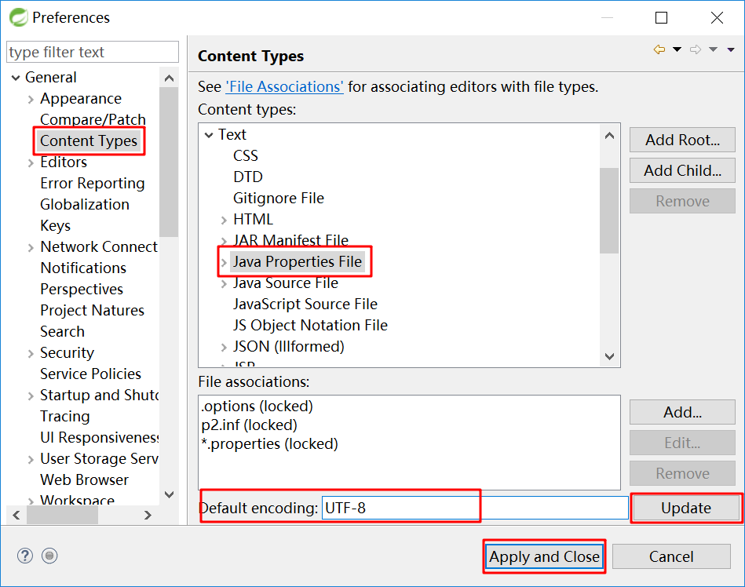Select *.properties (locked) association
Image resolution: width=745 pixels, height=587 pixels.
click(x=269, y=444)
